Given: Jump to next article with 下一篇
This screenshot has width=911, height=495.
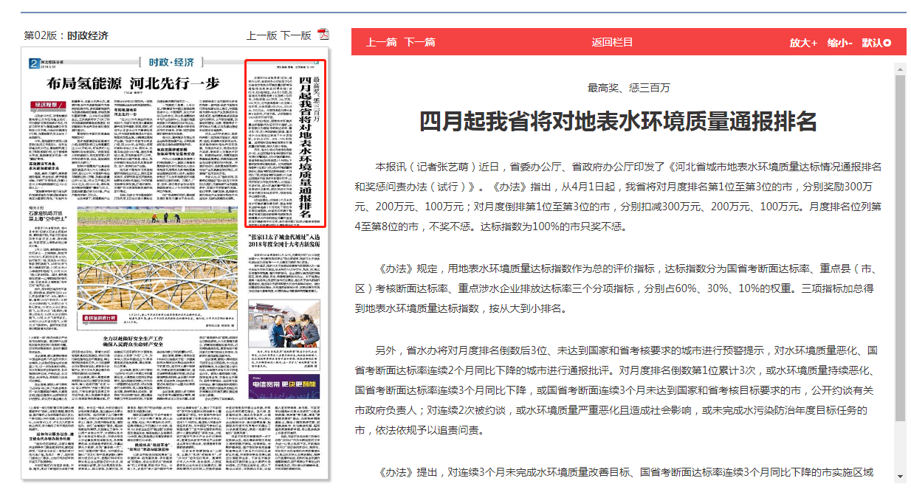Looking at the screenshot, I should click(419, 42).
